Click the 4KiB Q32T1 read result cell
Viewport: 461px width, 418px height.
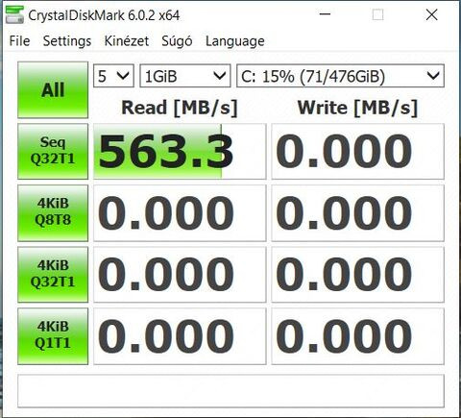pos(180,275)
